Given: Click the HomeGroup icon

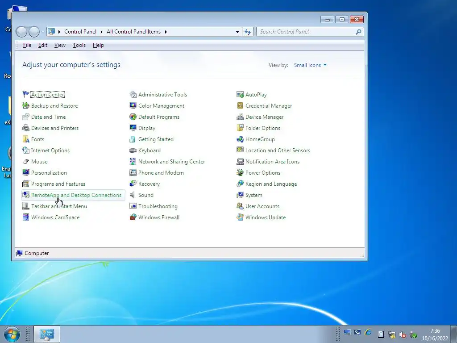Looking at the screenshot, I should [240, 139].
